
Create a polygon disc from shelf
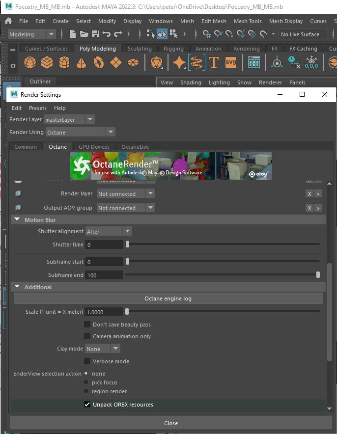[x=133, y=62]
